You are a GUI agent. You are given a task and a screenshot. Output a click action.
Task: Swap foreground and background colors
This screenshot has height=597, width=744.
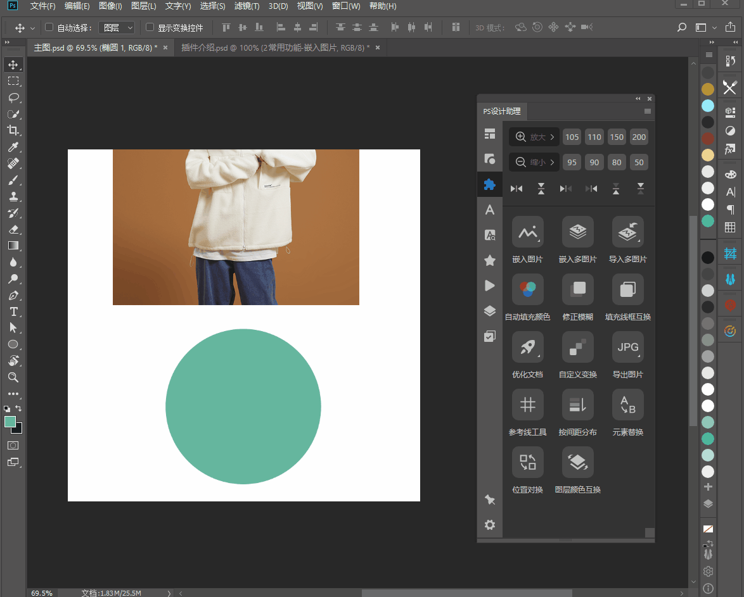pos(18,408)
